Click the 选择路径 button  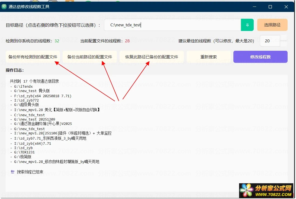[x=272, y=25]
